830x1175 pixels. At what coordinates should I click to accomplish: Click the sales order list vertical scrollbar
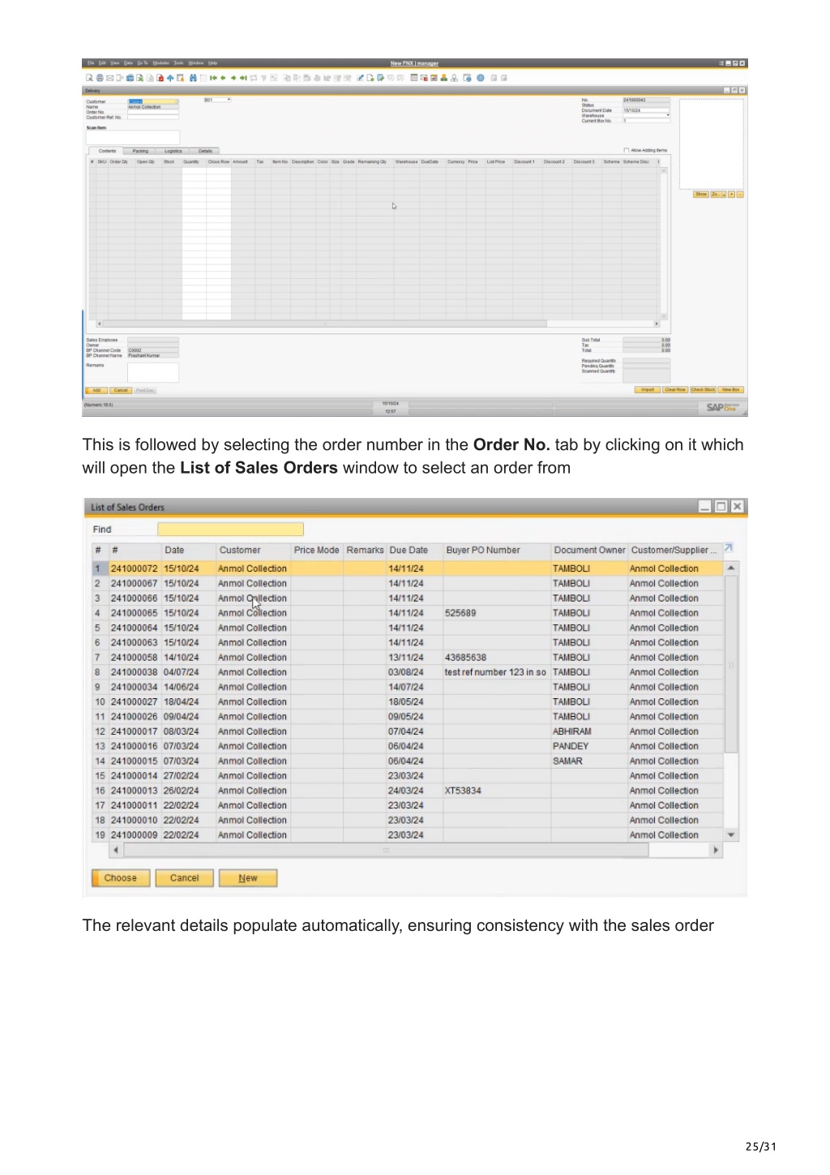pyautogui.click(x=731, y=664)
